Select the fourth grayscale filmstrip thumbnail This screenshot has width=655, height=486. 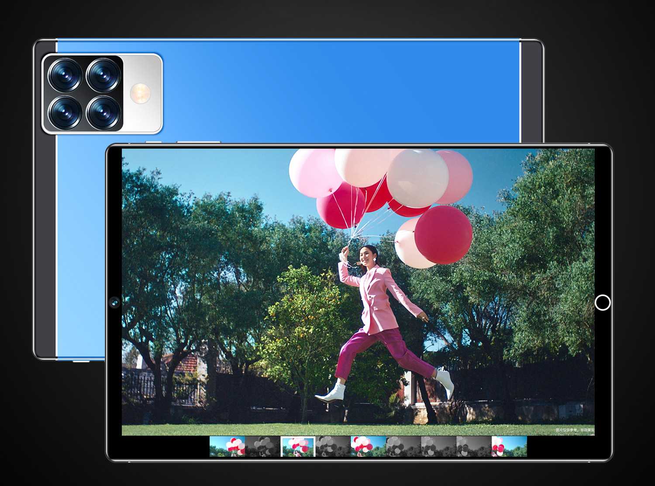click(333, 446)
